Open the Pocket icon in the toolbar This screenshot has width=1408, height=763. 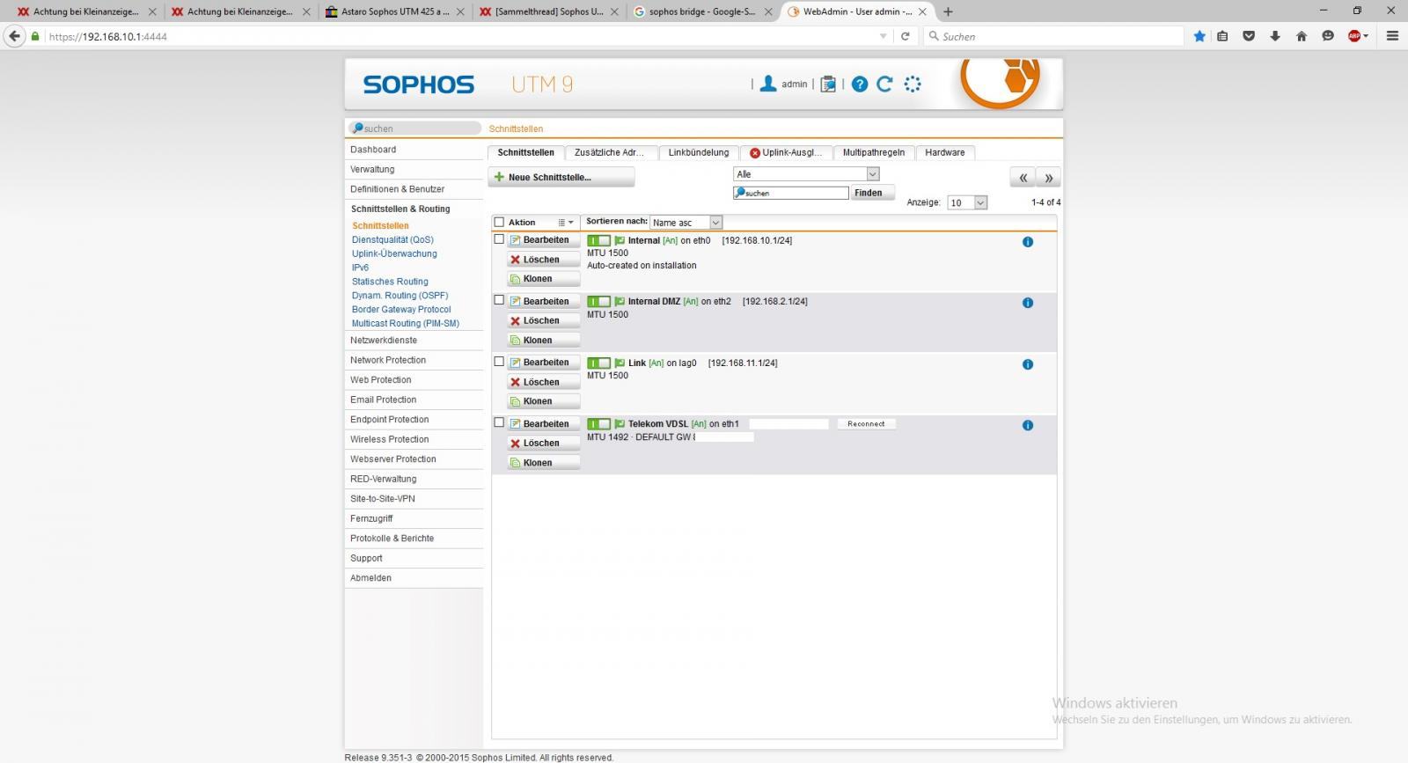pyautogui.click(x=1248, y=36)
